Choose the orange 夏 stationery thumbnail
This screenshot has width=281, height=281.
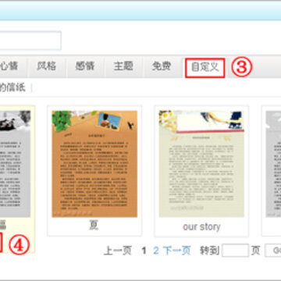click(x=94, y=164)
